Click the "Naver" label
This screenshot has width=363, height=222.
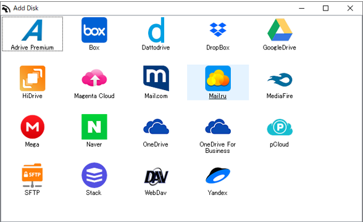point(94,144)
